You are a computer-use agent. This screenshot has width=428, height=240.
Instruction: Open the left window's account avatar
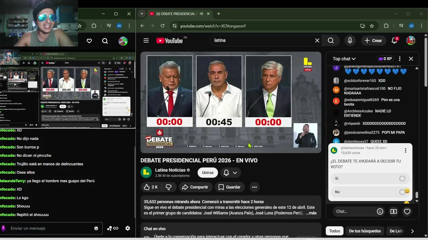coord(123,41)
